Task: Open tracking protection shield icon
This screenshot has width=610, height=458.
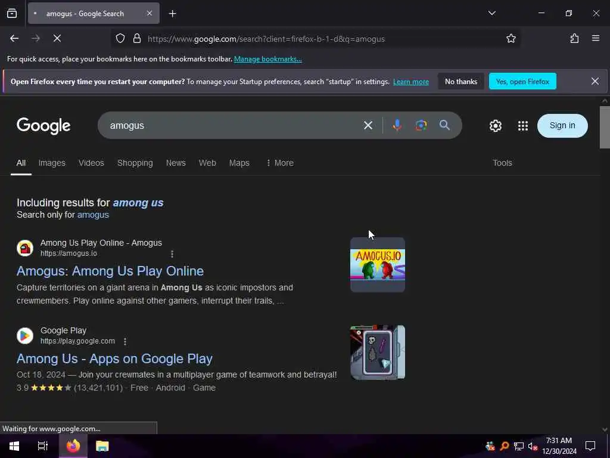Action: 120,39
